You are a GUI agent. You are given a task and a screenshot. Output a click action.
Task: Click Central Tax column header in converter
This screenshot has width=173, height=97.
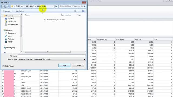[x=125, y=39]
